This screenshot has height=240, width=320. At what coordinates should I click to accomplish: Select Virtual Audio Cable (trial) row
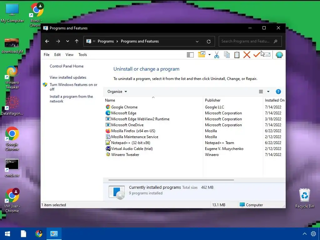[x=132, y=148]
